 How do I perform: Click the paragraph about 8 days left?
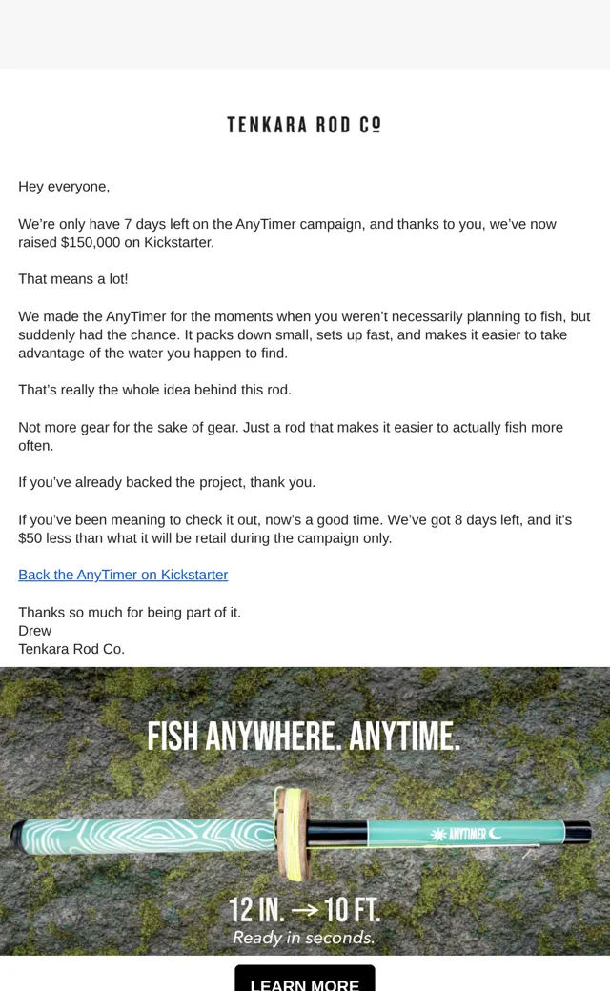click(295, 529)
